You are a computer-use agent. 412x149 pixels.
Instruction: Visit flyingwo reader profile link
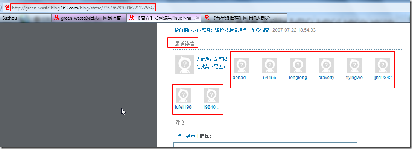354,78
